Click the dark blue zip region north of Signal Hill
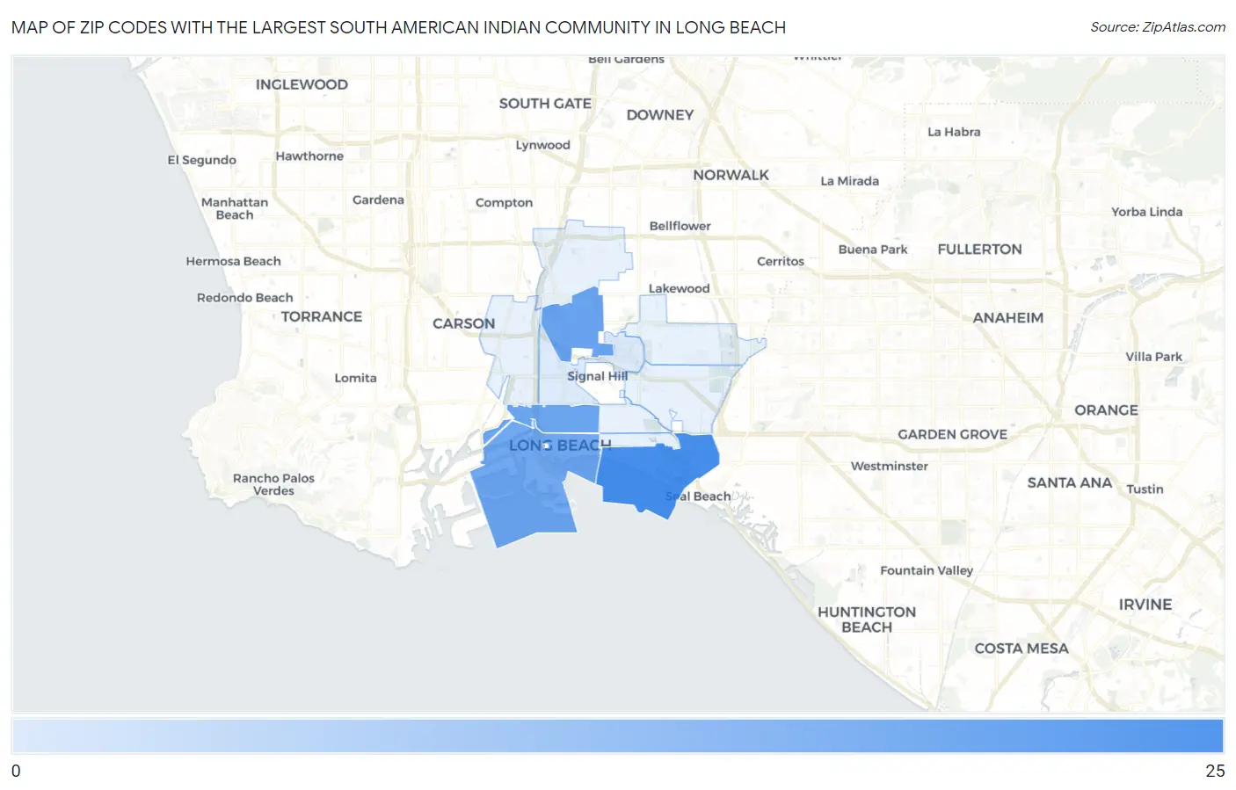 [573, 323]
